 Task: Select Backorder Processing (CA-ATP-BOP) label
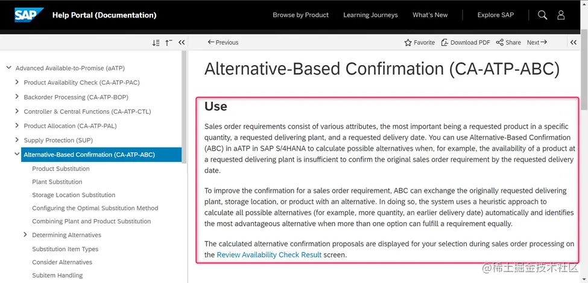tap(76, 97)
